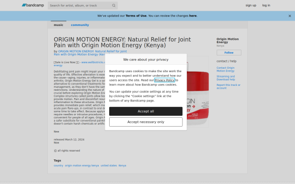Click the search magnifier icon
Viewport: 295px width, 184px height.
114,5
